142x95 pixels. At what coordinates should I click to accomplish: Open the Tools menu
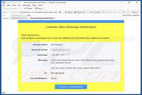[x=34, y=5]
